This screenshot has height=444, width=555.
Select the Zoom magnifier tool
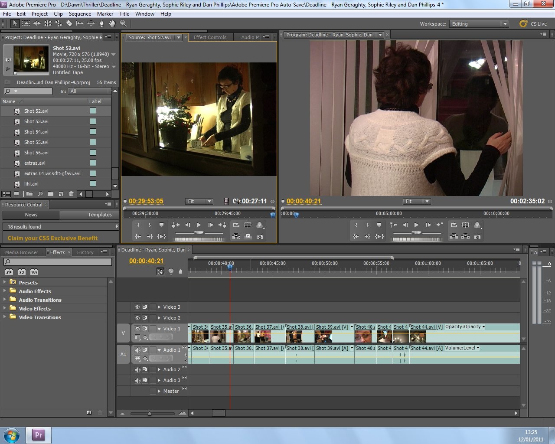(x=124, y=23)
